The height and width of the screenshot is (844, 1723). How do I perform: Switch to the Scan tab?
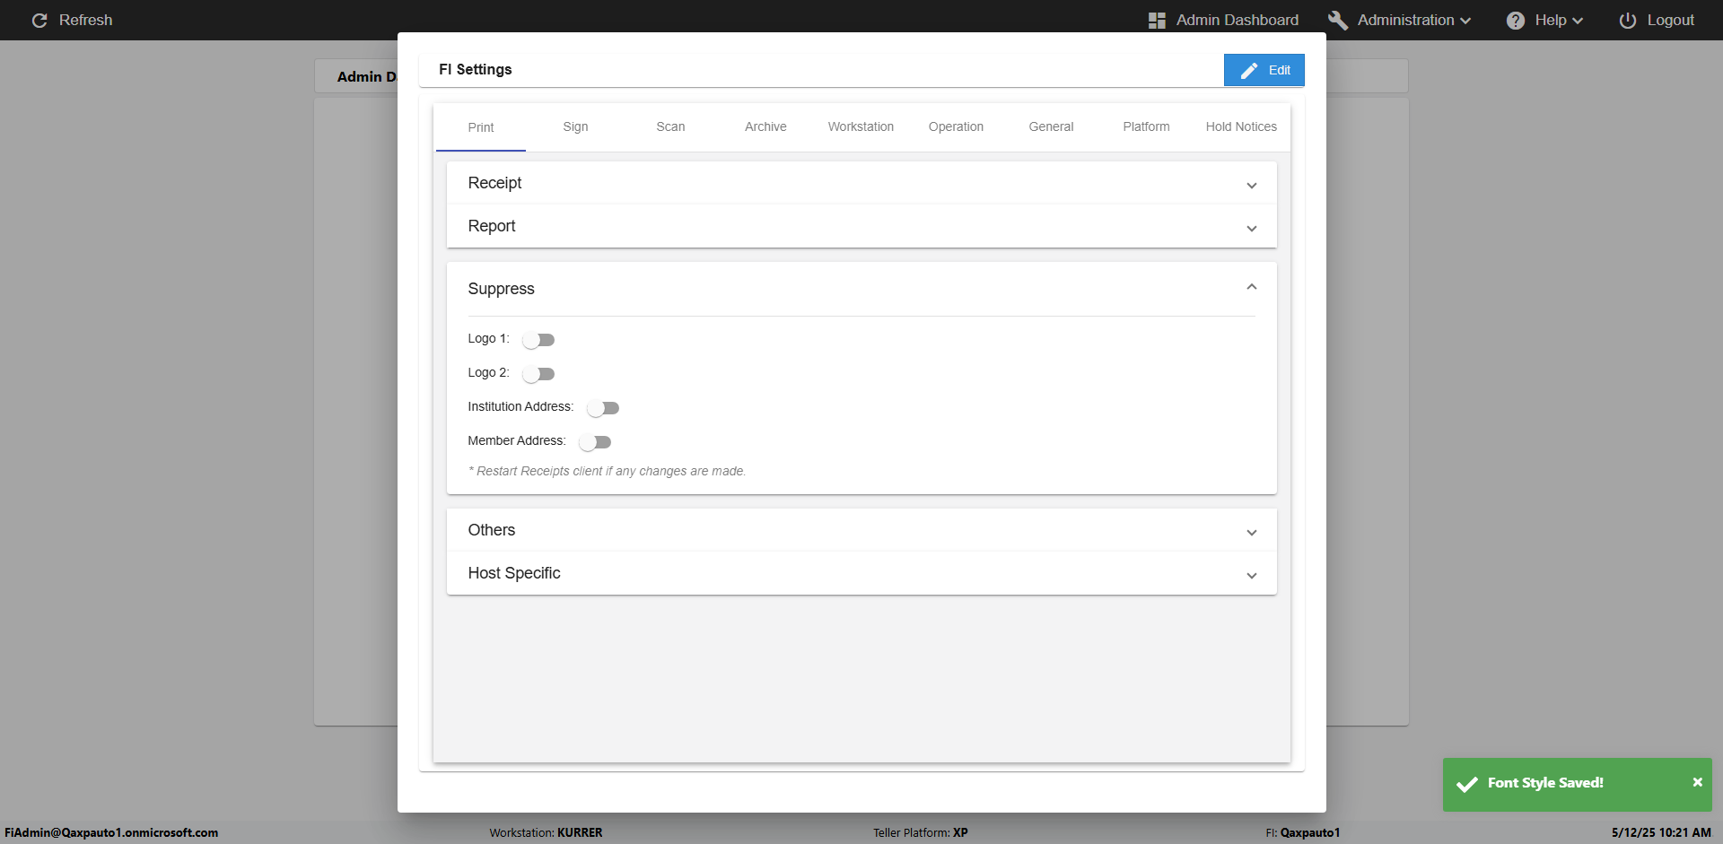pyautogui.click(x=670, y=126)
